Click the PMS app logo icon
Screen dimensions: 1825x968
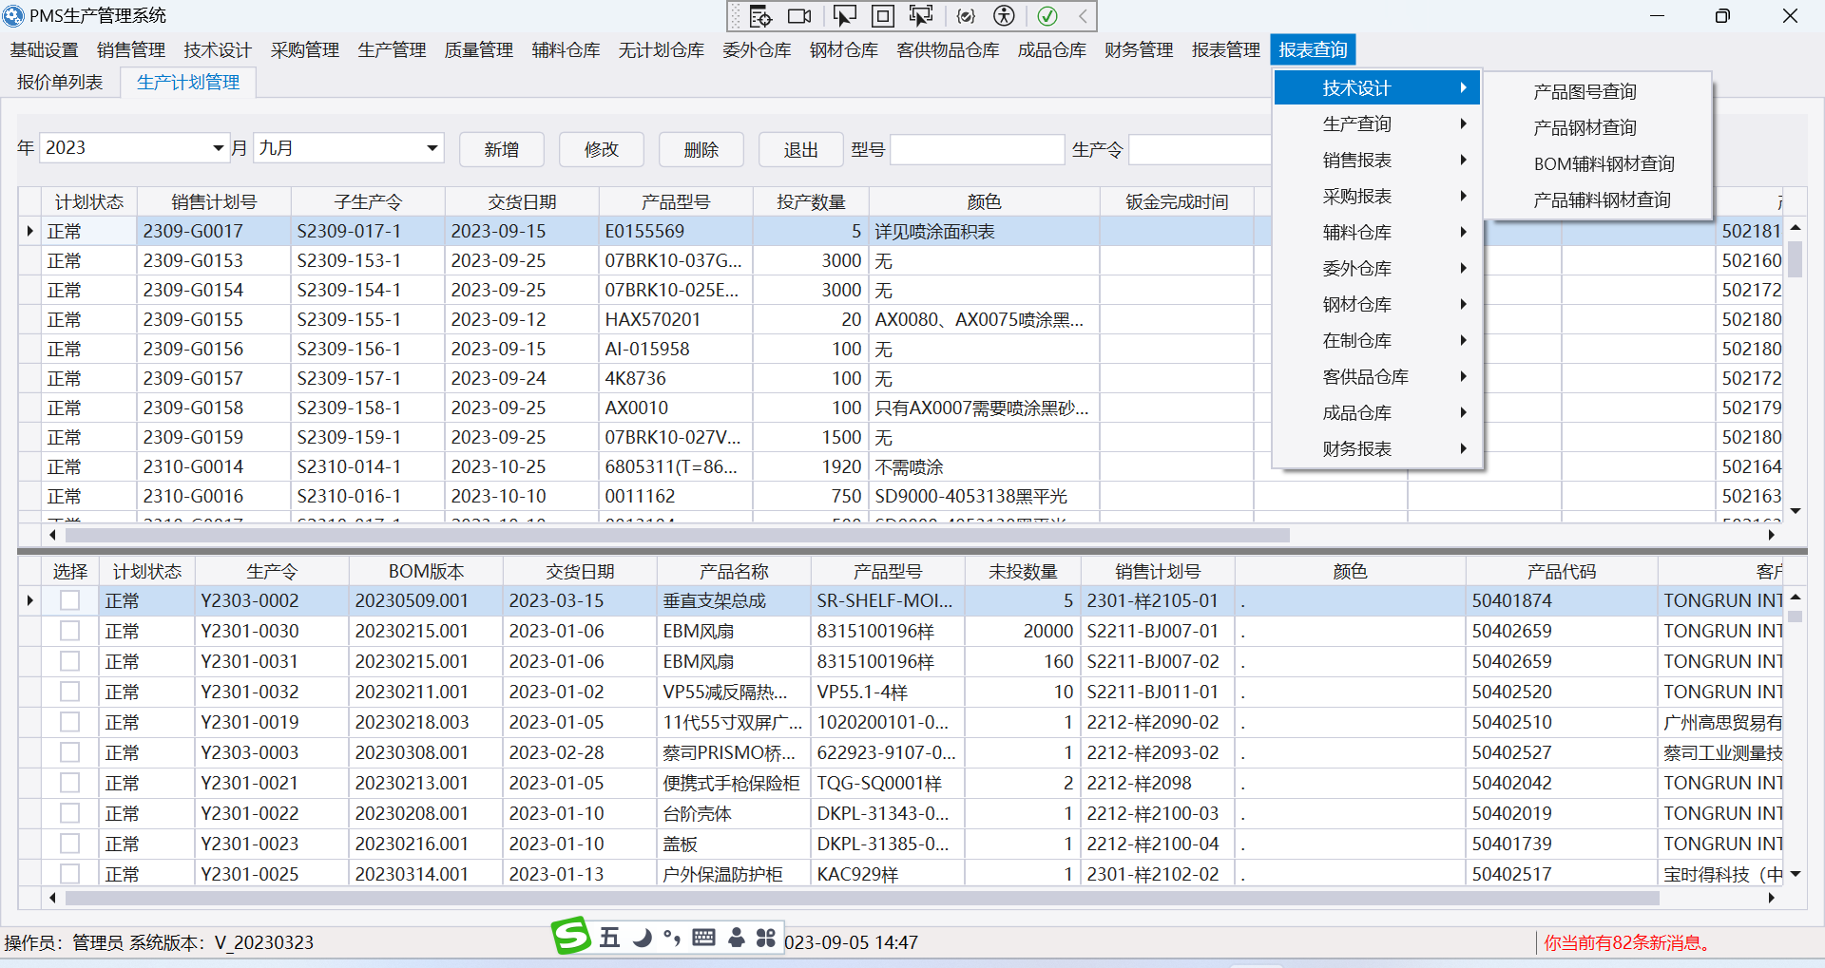[13, 15]
